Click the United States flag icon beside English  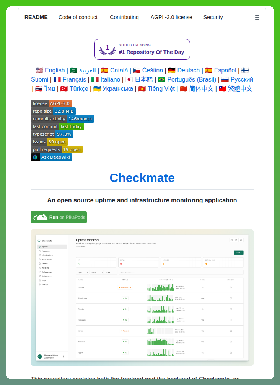tap(39, 70)
